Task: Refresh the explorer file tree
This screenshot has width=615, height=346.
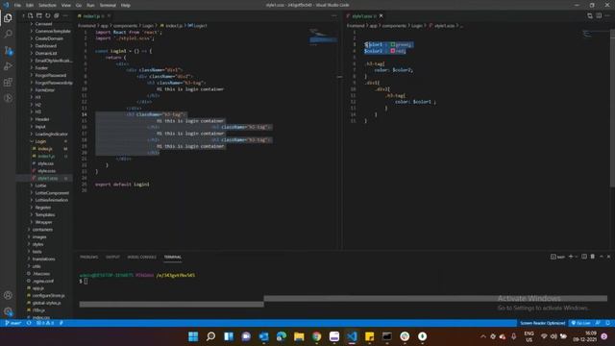Action: click(47, 15)
